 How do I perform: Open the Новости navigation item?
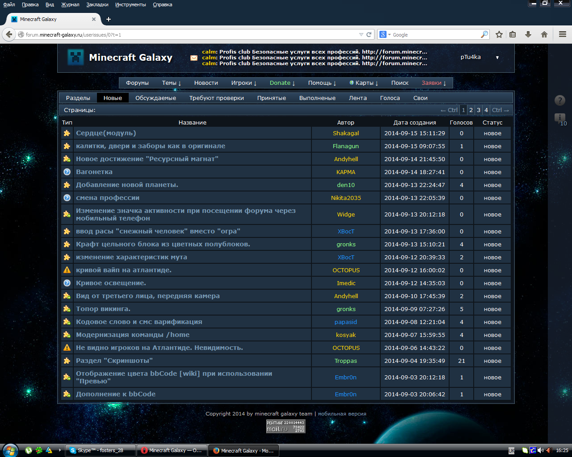206,83
